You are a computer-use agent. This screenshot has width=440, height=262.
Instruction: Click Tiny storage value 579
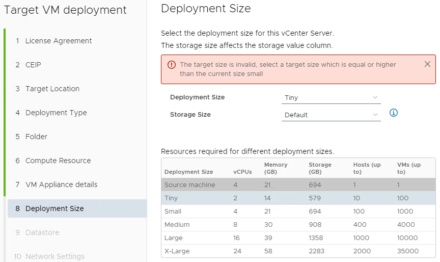click(315, 198)
